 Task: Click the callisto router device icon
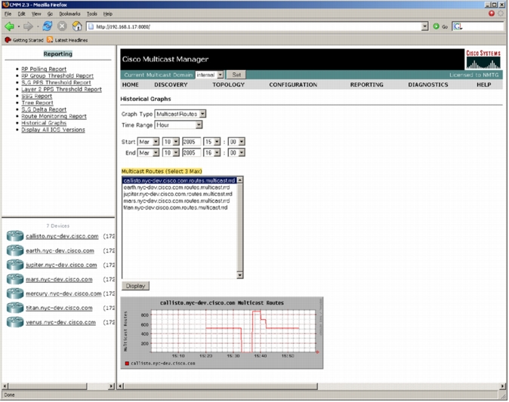15,236
